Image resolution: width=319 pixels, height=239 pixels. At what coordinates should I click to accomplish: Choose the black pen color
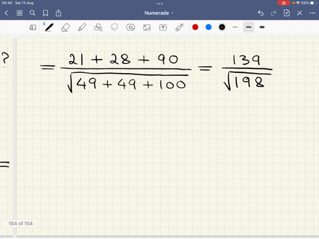(x=222, y=27)
